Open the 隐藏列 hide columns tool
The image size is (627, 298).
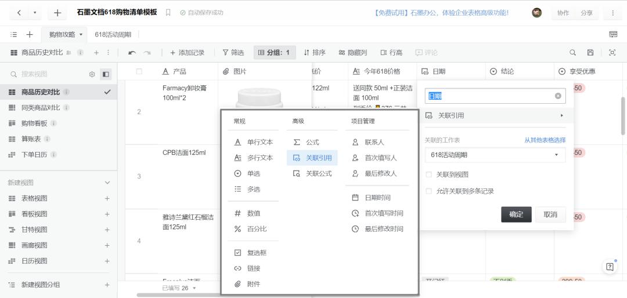[x=352, y=52]
